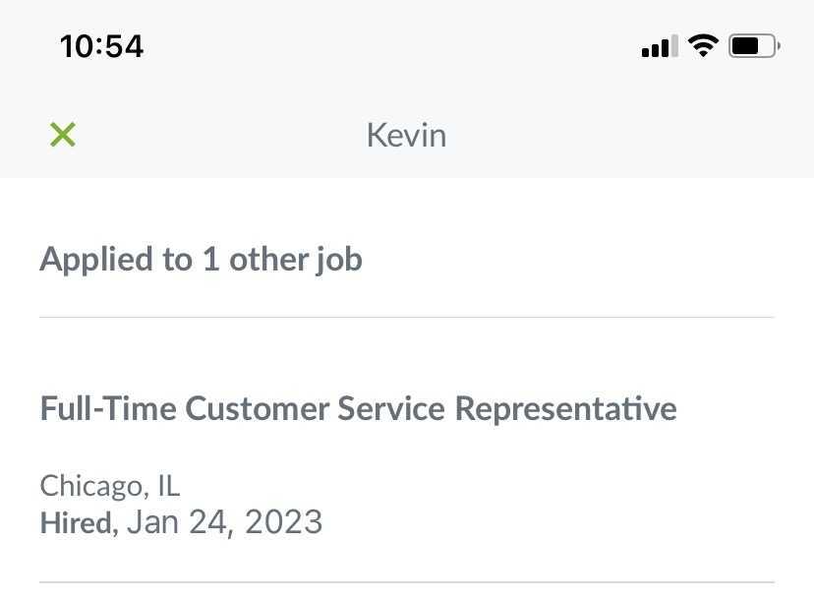Click the word Full-Time in job title
Image resolution: width=814 pixels, height=602 pixels.
coord(108,408)
